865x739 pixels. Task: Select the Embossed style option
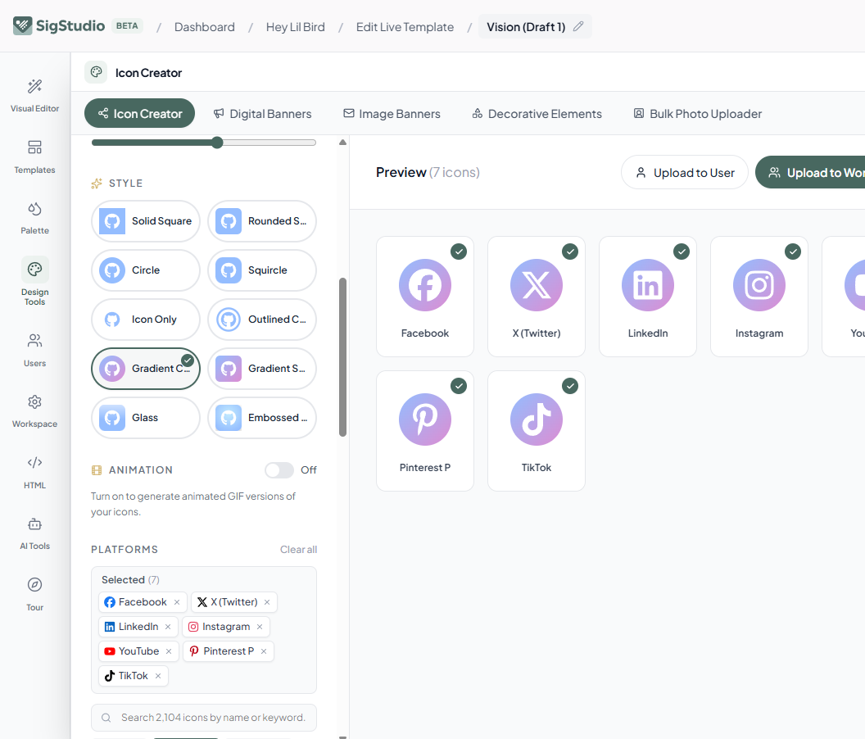click(x=262, y=418)
